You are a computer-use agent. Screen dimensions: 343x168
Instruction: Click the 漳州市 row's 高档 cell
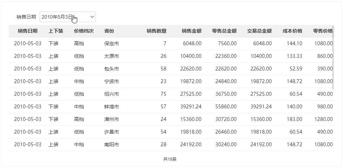point(79,119)
